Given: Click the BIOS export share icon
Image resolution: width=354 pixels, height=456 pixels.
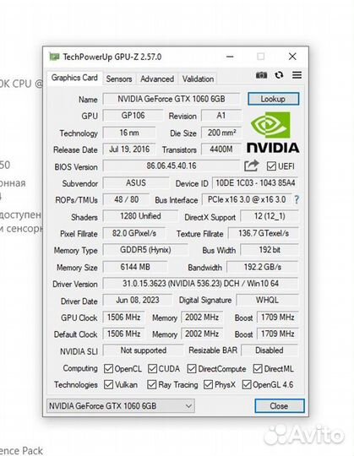Looking at the screenshot, I should pyautogui.click(x=251, y=166).
